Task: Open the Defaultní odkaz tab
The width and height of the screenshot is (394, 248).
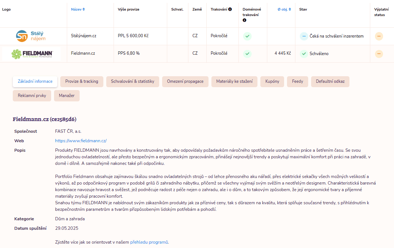Action: 330,82
